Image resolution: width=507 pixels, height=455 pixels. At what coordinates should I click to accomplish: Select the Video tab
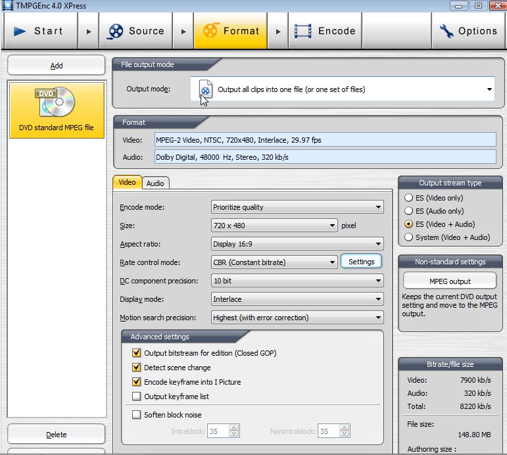127,182
